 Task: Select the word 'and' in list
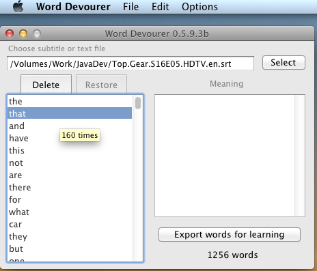(70, 126)
